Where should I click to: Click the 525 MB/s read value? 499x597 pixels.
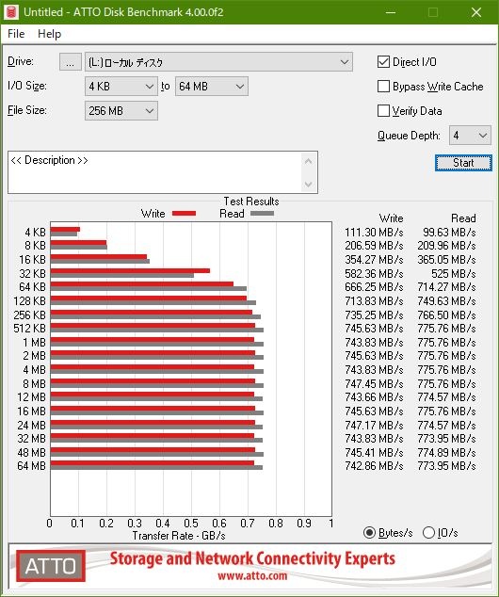coord(453,273)
